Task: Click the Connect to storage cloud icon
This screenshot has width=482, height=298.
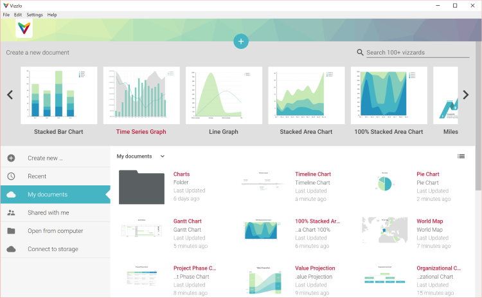Action: click(11, 249)
